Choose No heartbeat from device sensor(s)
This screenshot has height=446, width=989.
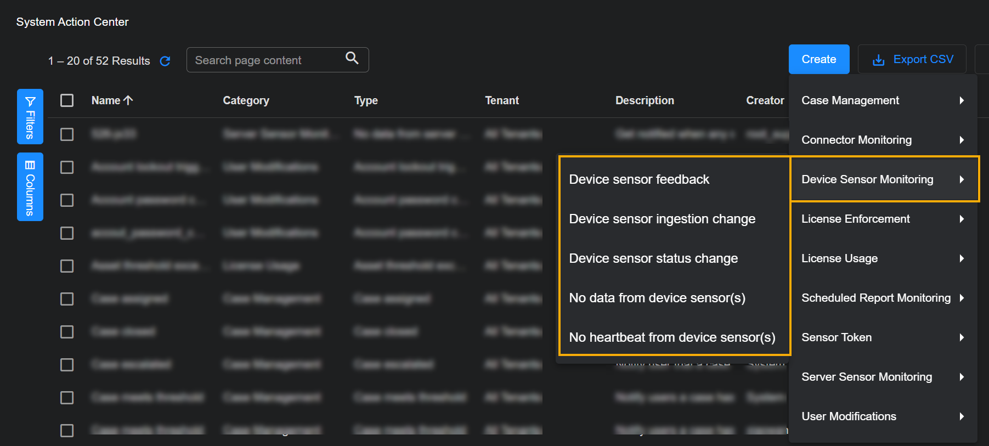pos(672,337)
